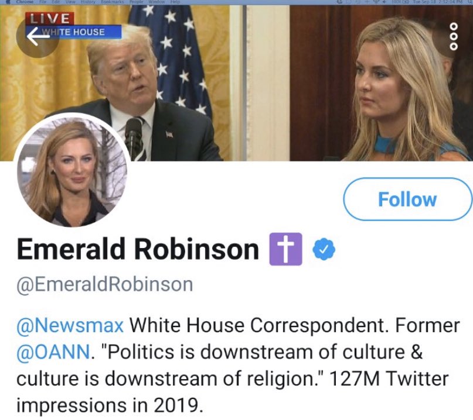Open the History menu in menu bar
The height and width of the screenshot is (420, 473).
click(x=87, y=2)
